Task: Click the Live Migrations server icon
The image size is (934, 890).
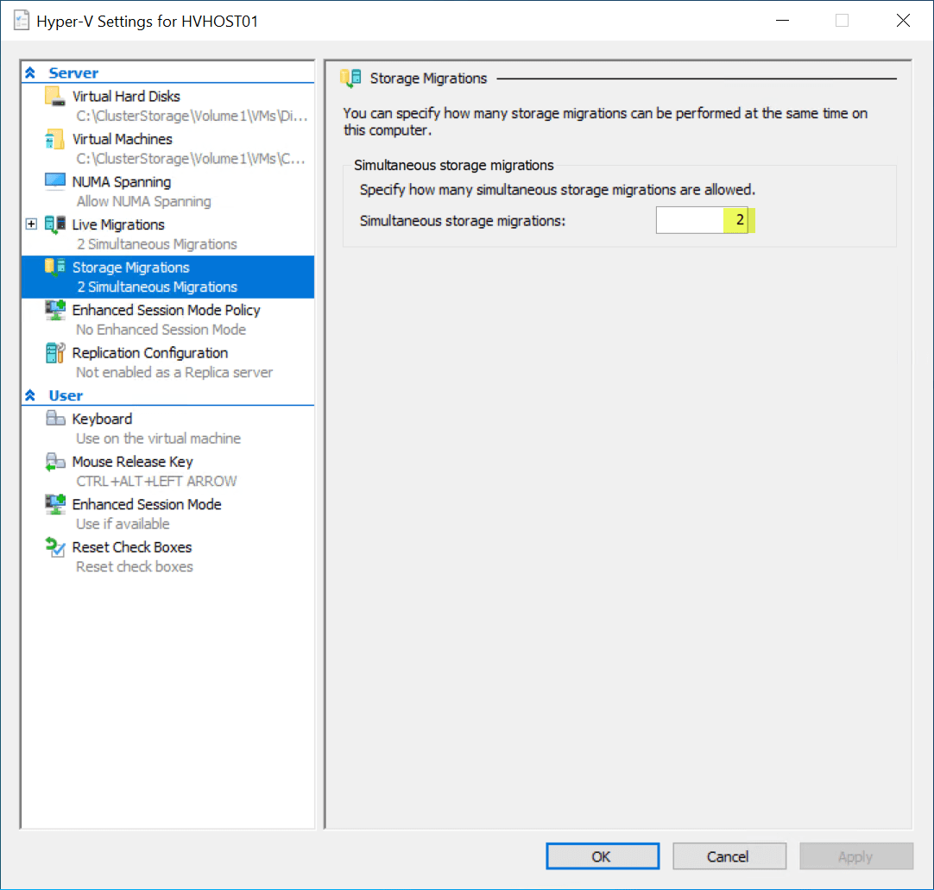Action: pos(54,224)
